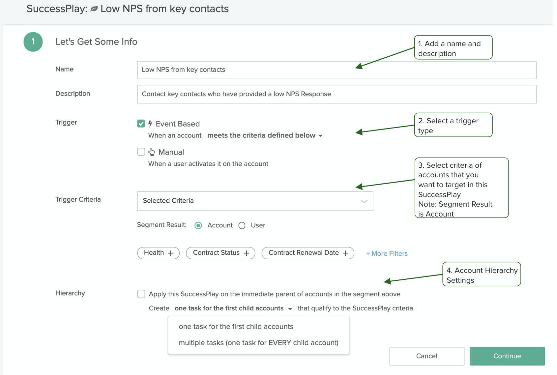This screenshot has height=375, width=557.
Task: Click the Cancel button
Action: (427, 356)
